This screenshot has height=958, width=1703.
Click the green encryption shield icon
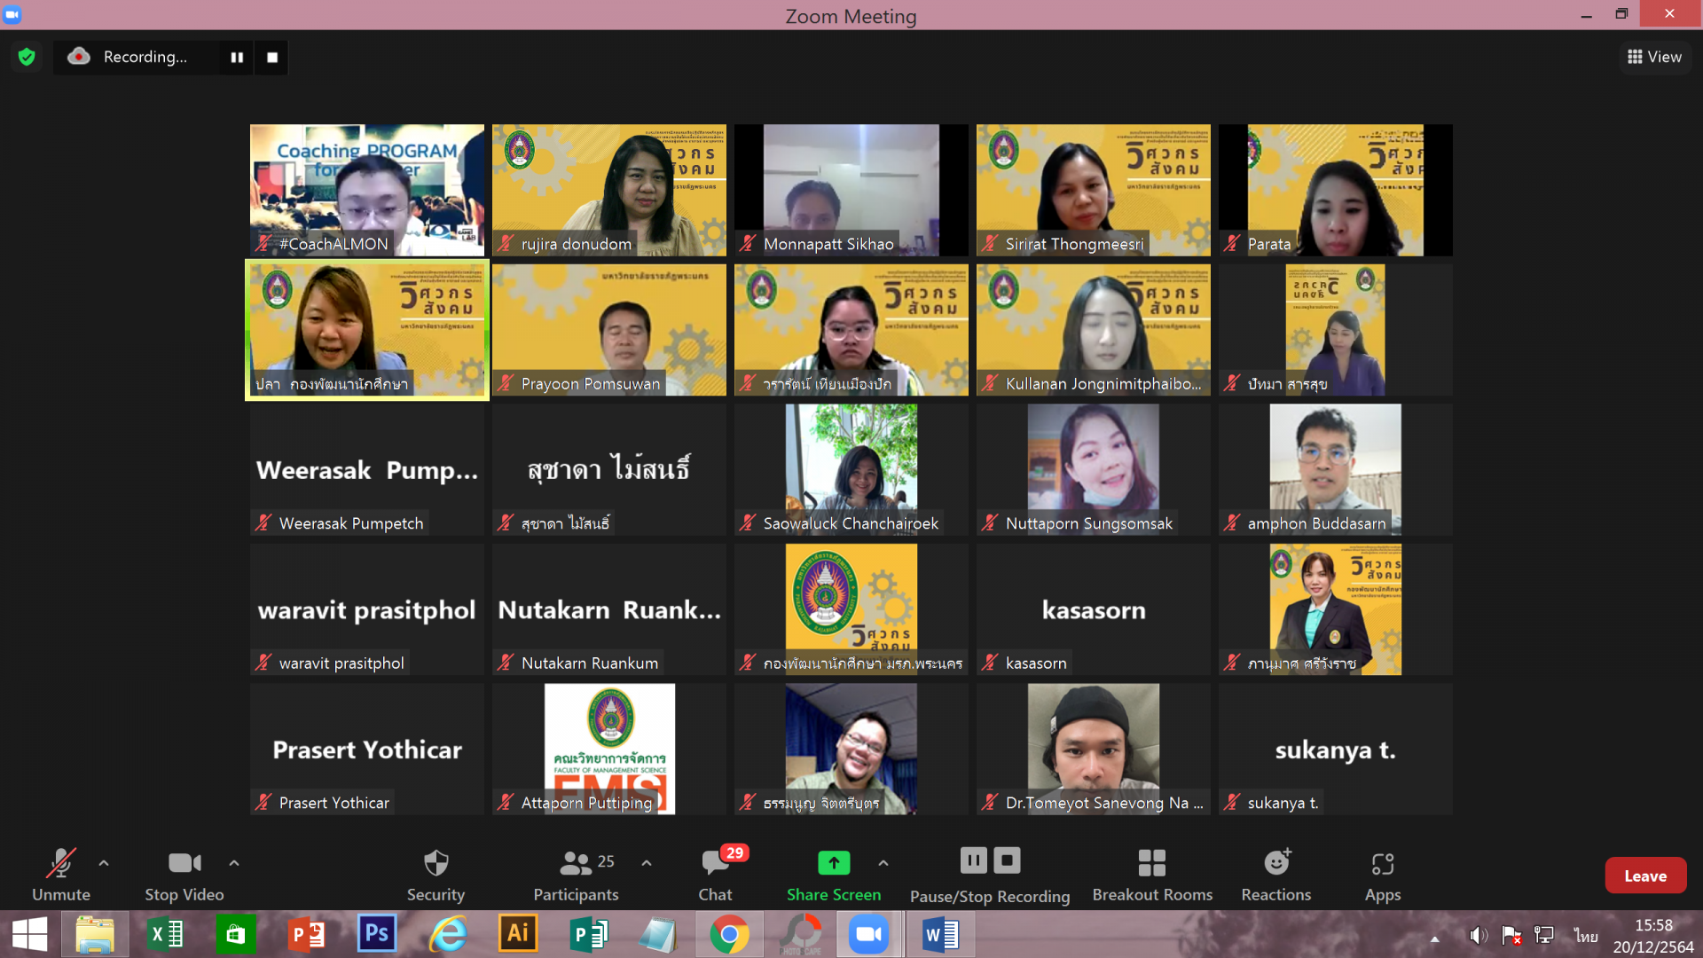point(27,58)
